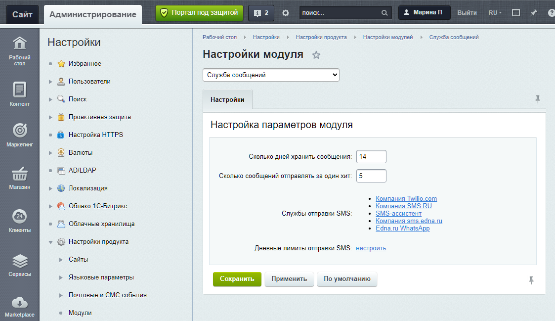
Task: Open the Компания Twilio.com link
Action: pyautogui.click(x=406, y=199)
